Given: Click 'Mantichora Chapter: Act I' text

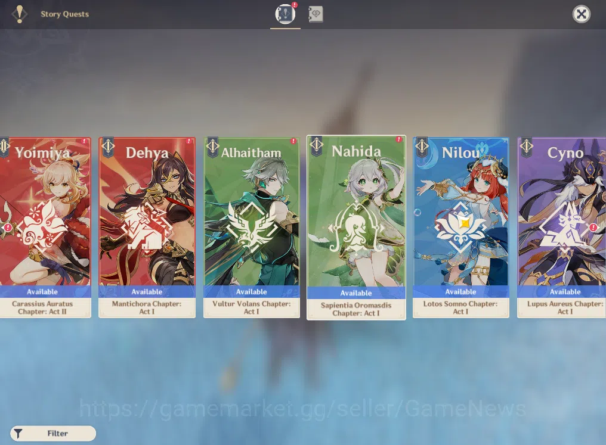Looking at the screenshot, I should (147, 307).
